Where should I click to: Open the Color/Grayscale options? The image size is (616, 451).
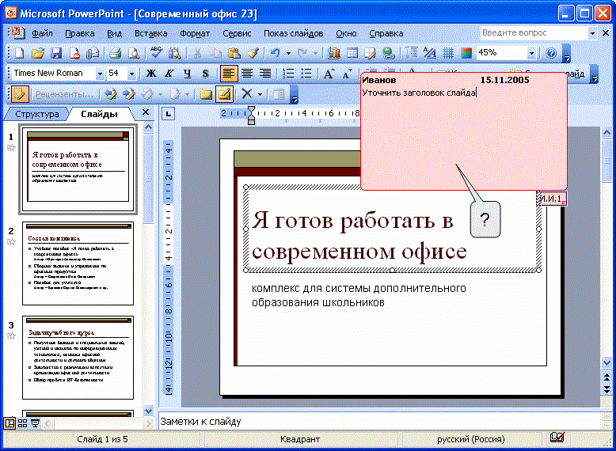(466, 53)
